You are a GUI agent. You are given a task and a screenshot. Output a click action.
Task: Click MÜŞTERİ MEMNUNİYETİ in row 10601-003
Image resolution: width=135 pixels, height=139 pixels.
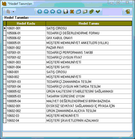(89, 62)
